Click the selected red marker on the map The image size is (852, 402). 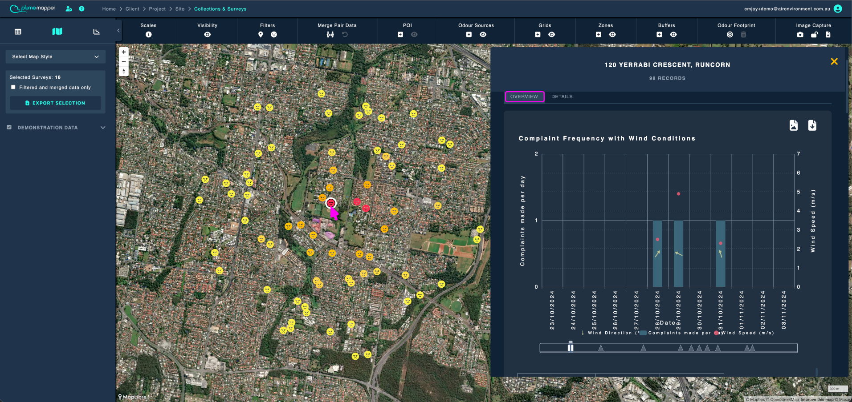pos(330,203)
